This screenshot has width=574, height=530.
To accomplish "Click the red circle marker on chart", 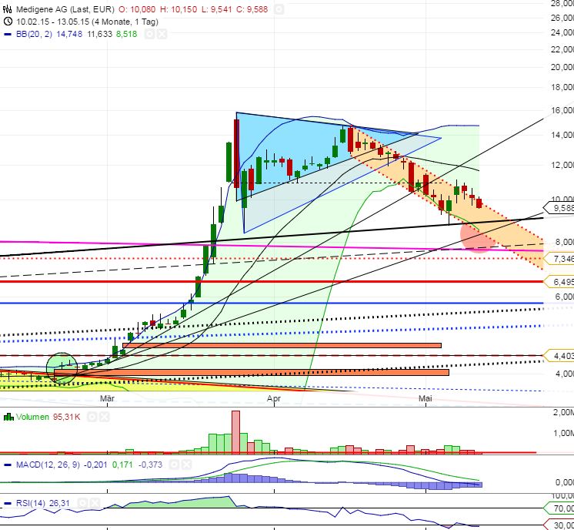I will tap(477, 235).
